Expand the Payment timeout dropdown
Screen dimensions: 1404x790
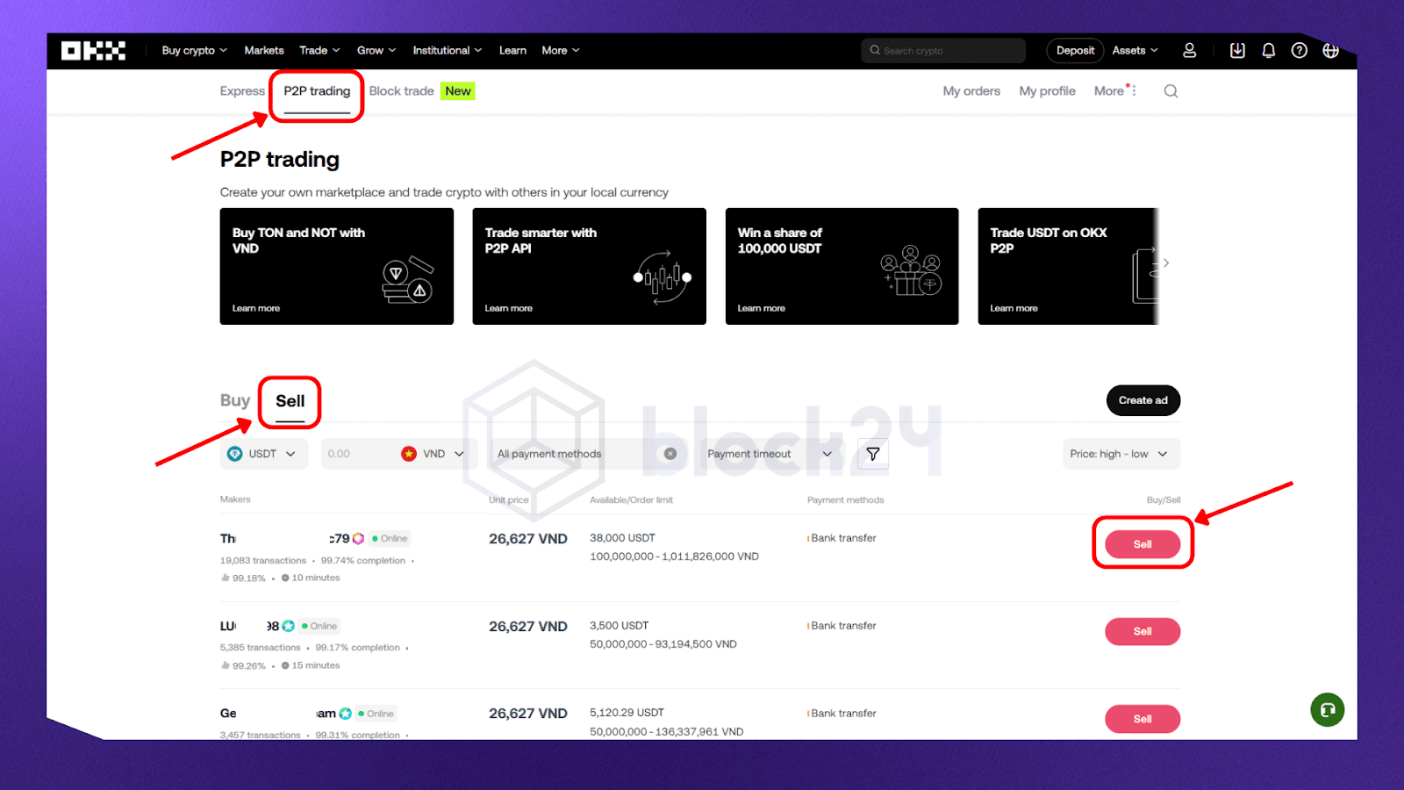pos(769,454)
